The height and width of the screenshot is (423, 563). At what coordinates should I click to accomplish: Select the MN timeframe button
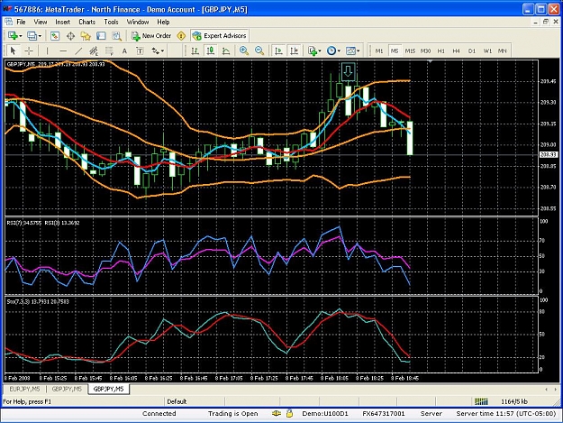503,51
